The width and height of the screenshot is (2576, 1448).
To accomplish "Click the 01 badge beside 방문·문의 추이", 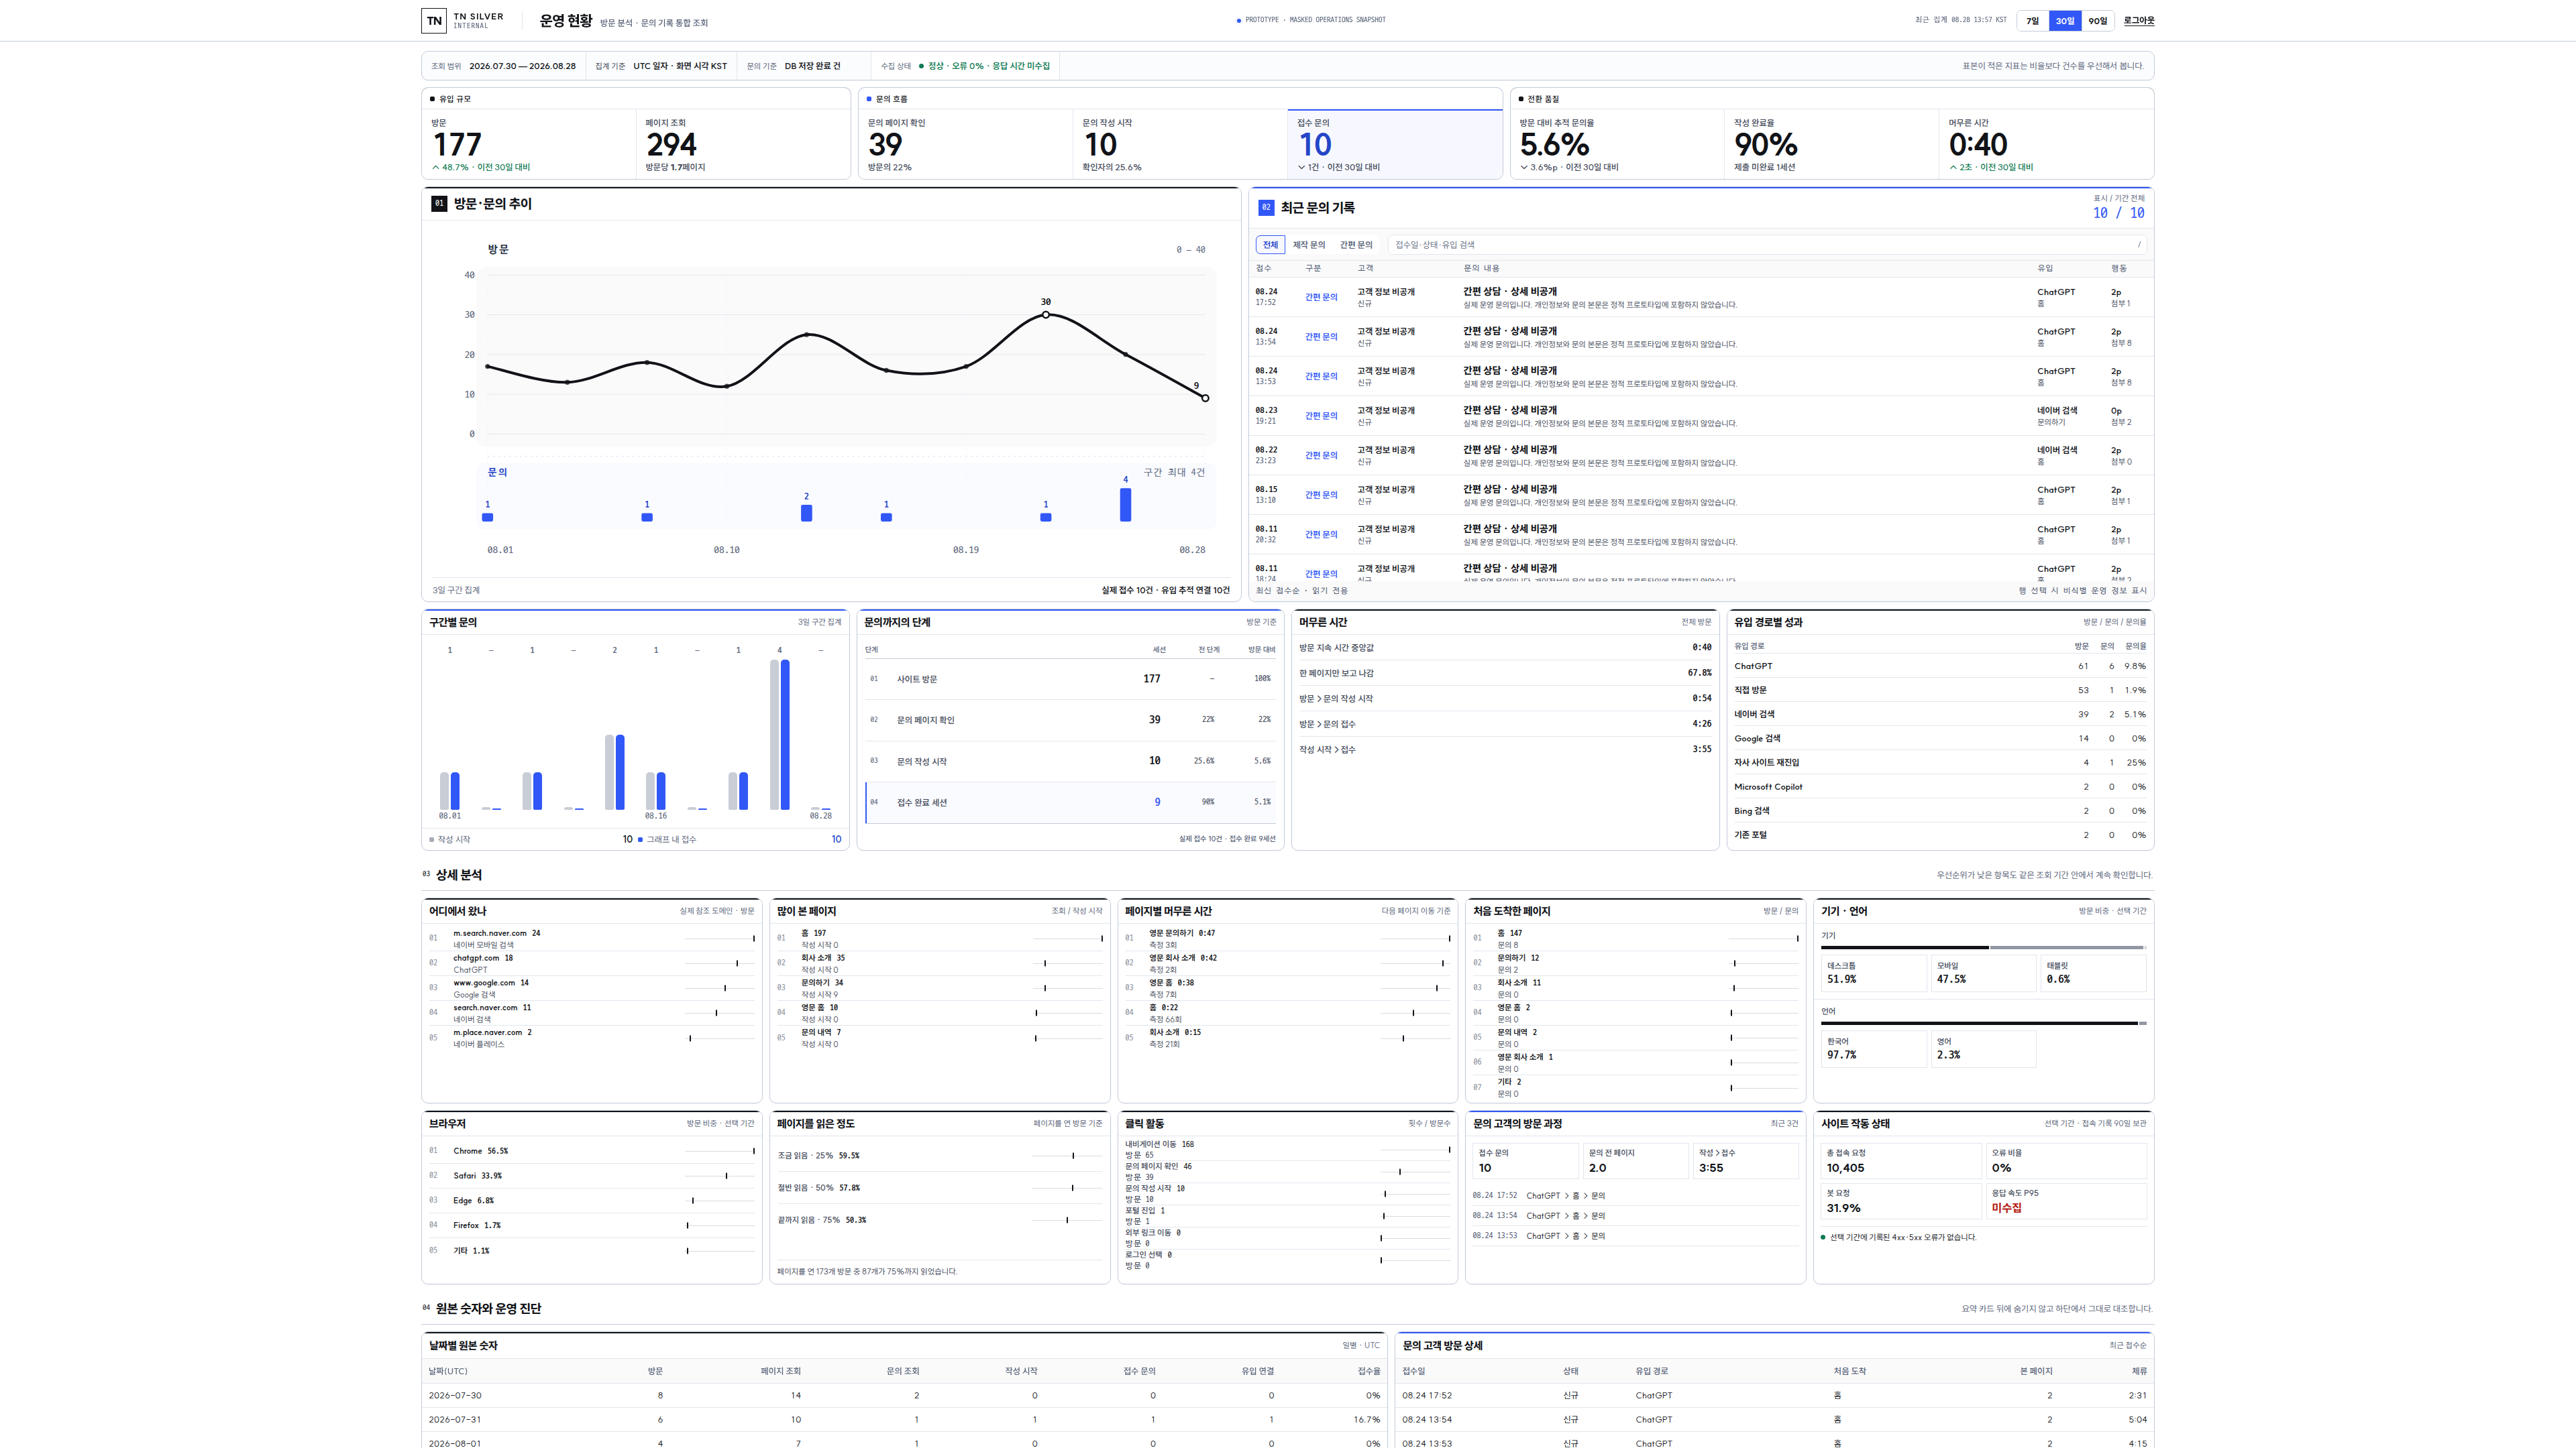I will click(x=439, y=204).
